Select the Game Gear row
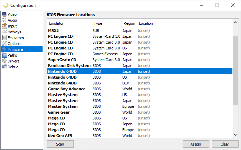The image size is (241, 150). (140, 112)
